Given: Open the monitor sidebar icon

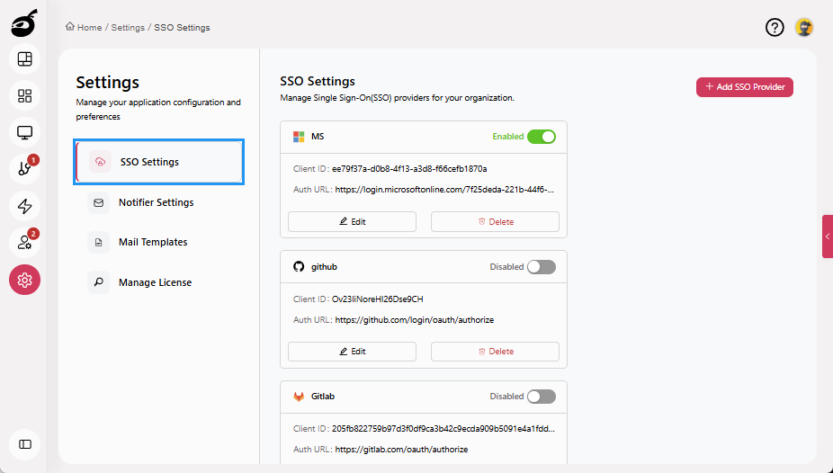Looking at the screenshot, I should tap(25, 132).
